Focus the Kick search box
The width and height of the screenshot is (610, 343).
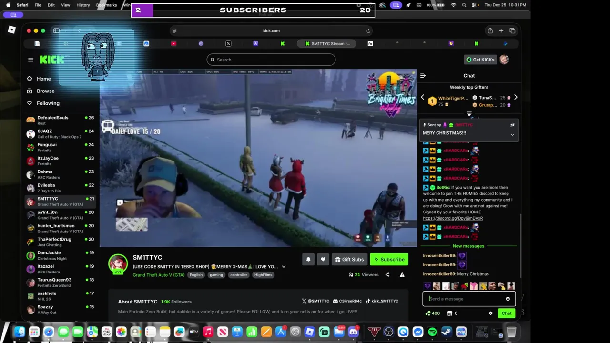271,60
